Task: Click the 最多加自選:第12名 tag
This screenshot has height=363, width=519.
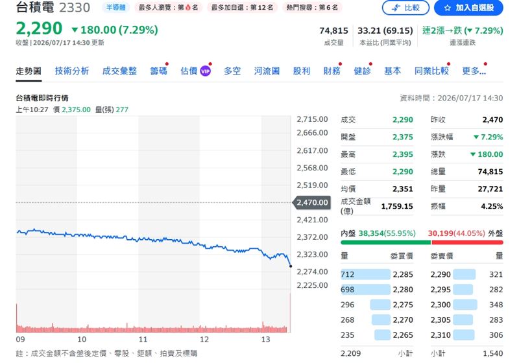Action: click(242, 7)
